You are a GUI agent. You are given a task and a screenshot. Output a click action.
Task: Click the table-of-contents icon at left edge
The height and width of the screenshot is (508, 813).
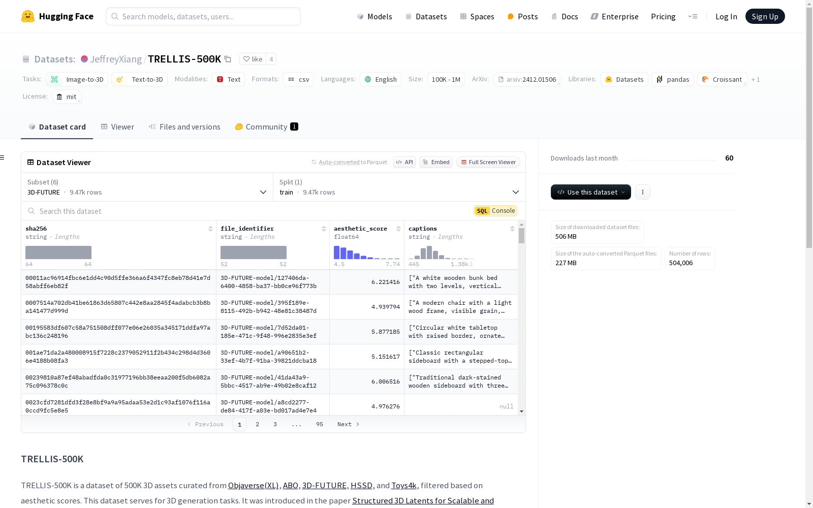[x=2, y=157]
